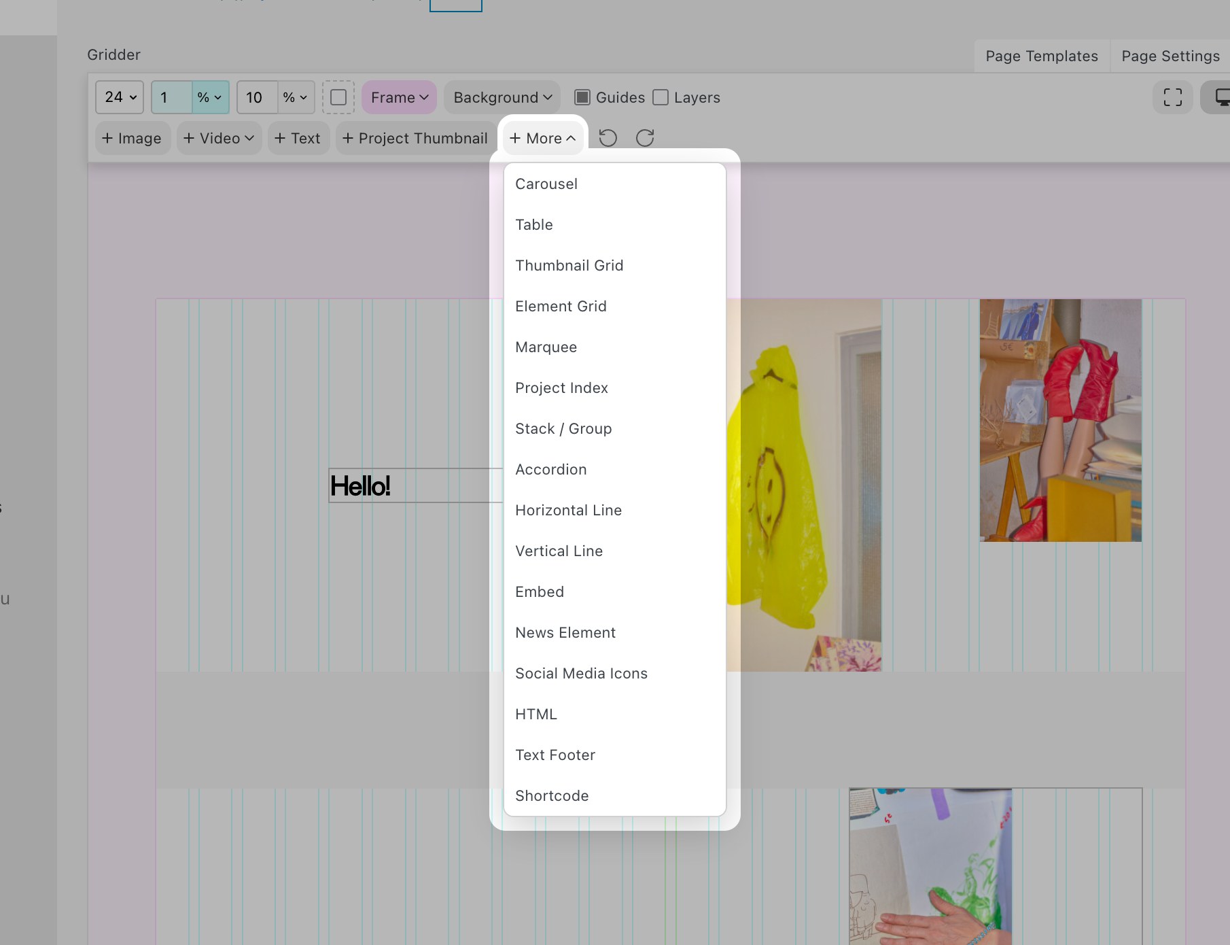1230x945 pixels.
Task: Add a Project Thumbnail
Action: click(x=416, y=138)
